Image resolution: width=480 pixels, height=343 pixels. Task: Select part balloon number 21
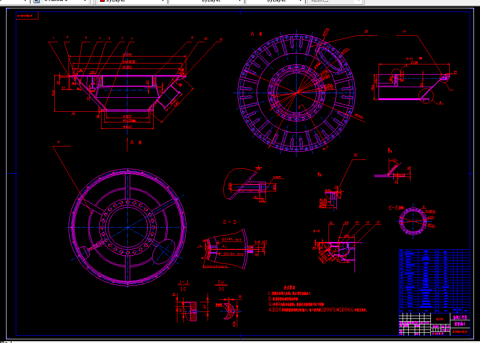[331, 222]
